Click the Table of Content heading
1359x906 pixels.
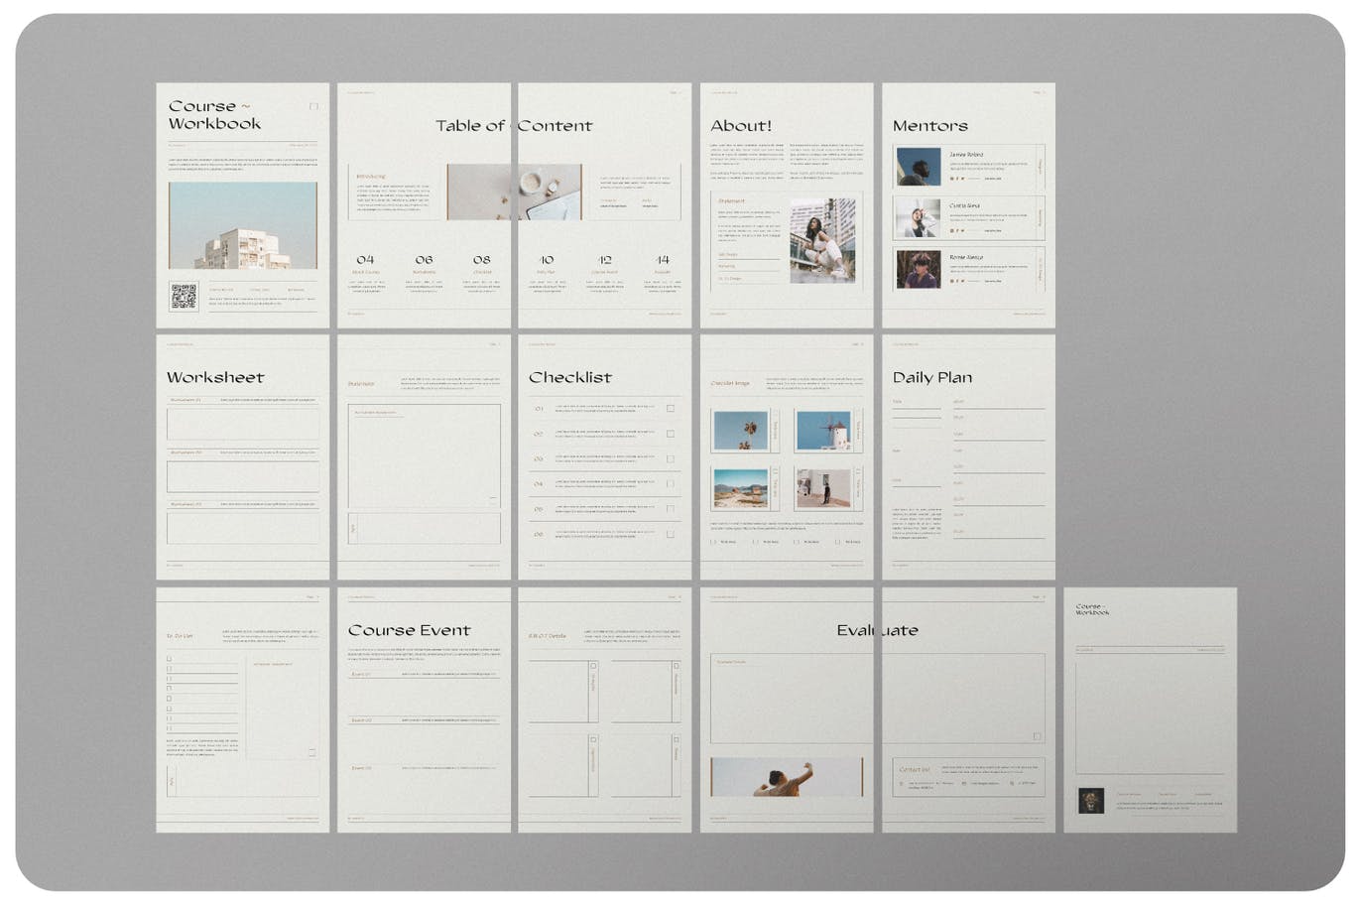click(514, 126)
